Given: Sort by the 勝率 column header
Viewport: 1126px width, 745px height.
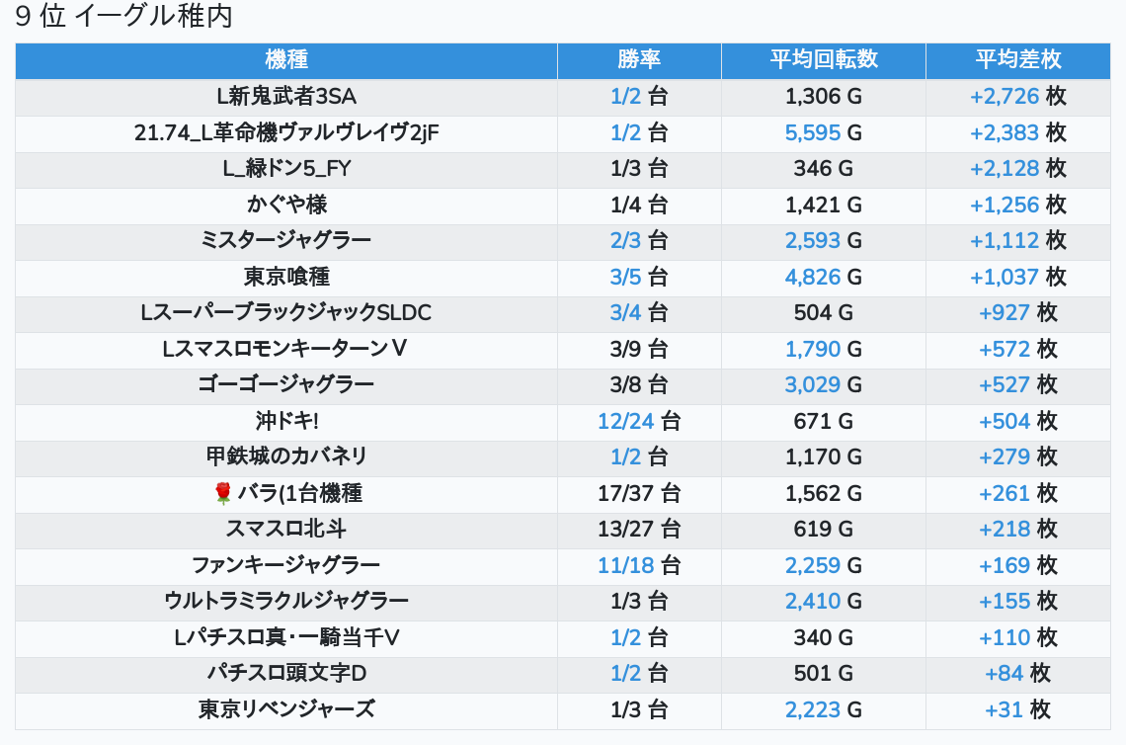Looking at the screenshot, I should tap(639, 60).
